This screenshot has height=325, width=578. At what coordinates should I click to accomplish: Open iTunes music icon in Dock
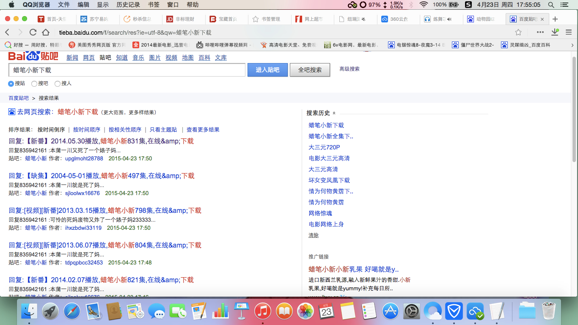click(263, 312)
